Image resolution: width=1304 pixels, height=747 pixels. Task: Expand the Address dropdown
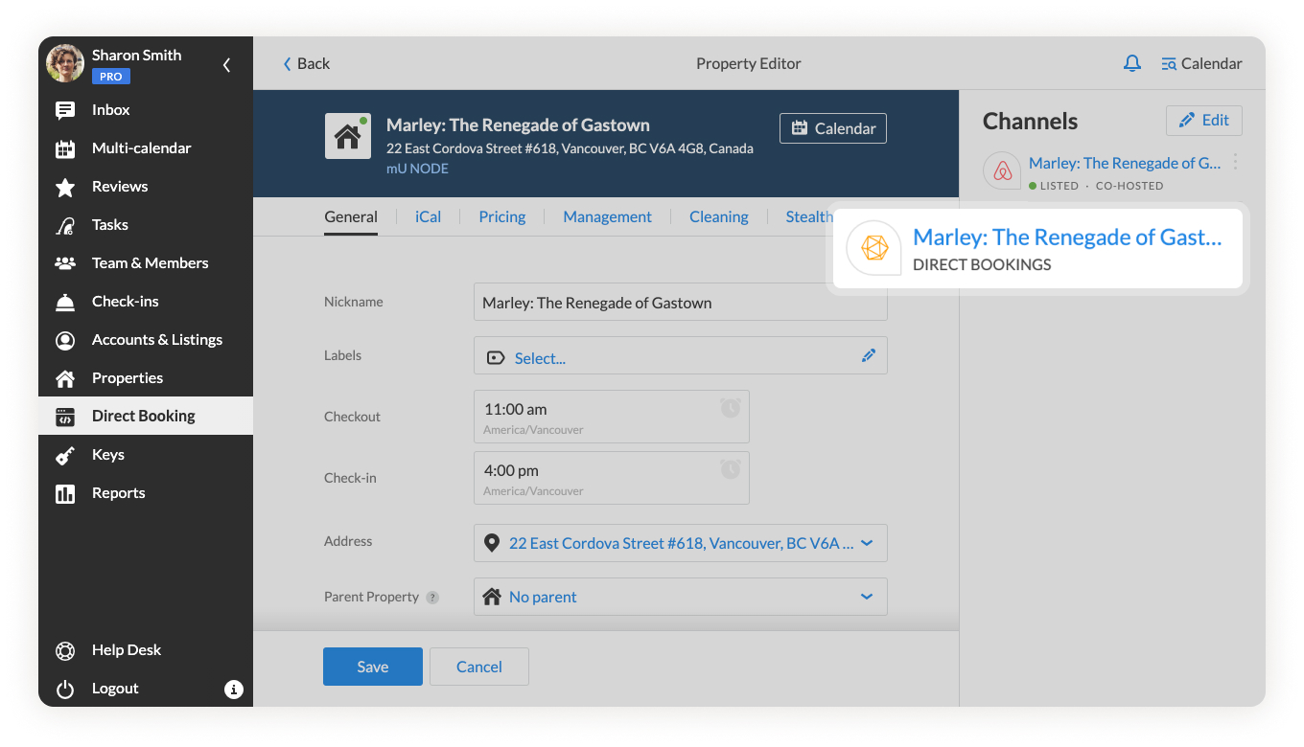[x=867, y=543]
